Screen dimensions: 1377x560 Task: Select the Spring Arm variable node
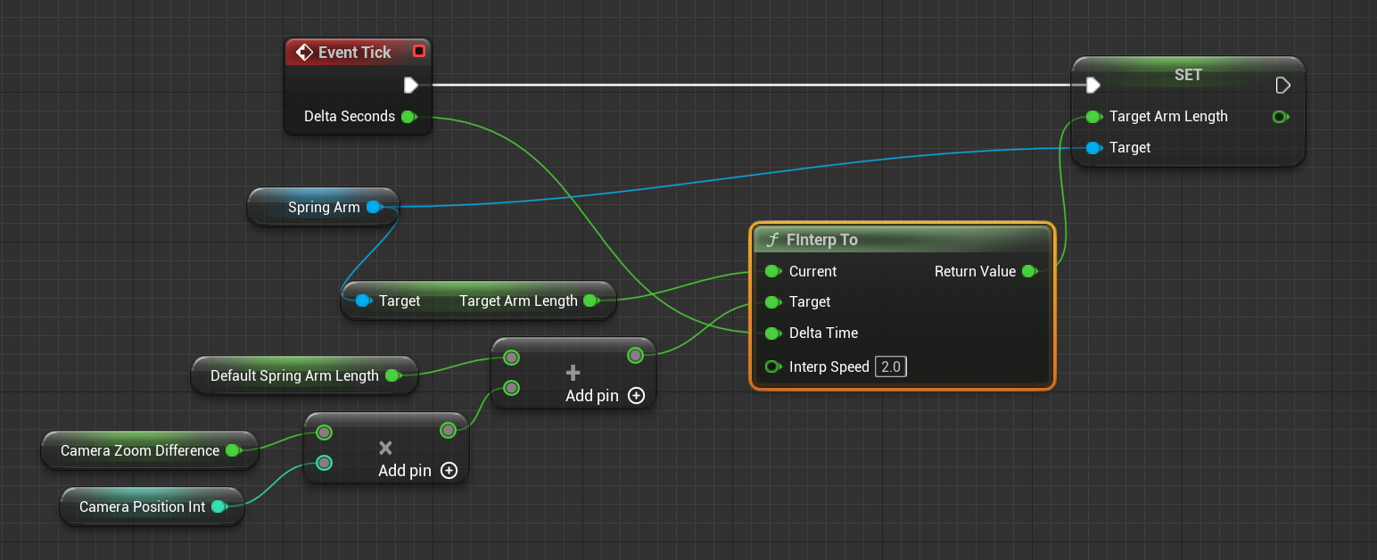tap(323, 207)
